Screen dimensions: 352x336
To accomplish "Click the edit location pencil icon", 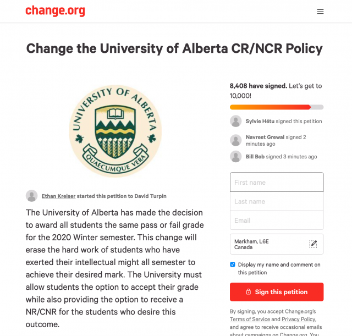I will click(x=313, y=244).
